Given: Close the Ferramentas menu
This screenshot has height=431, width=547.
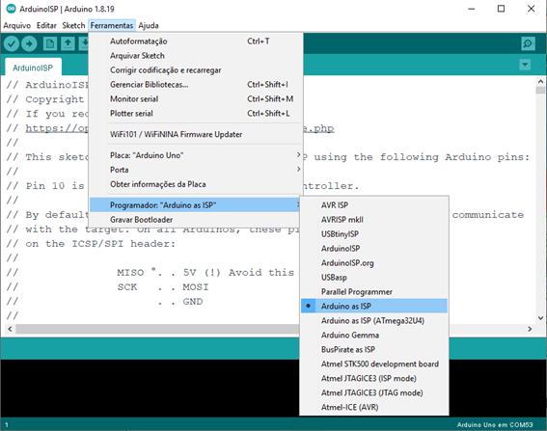Looking at the screenshot, I should pyautogui.click(x=112, y=25).
